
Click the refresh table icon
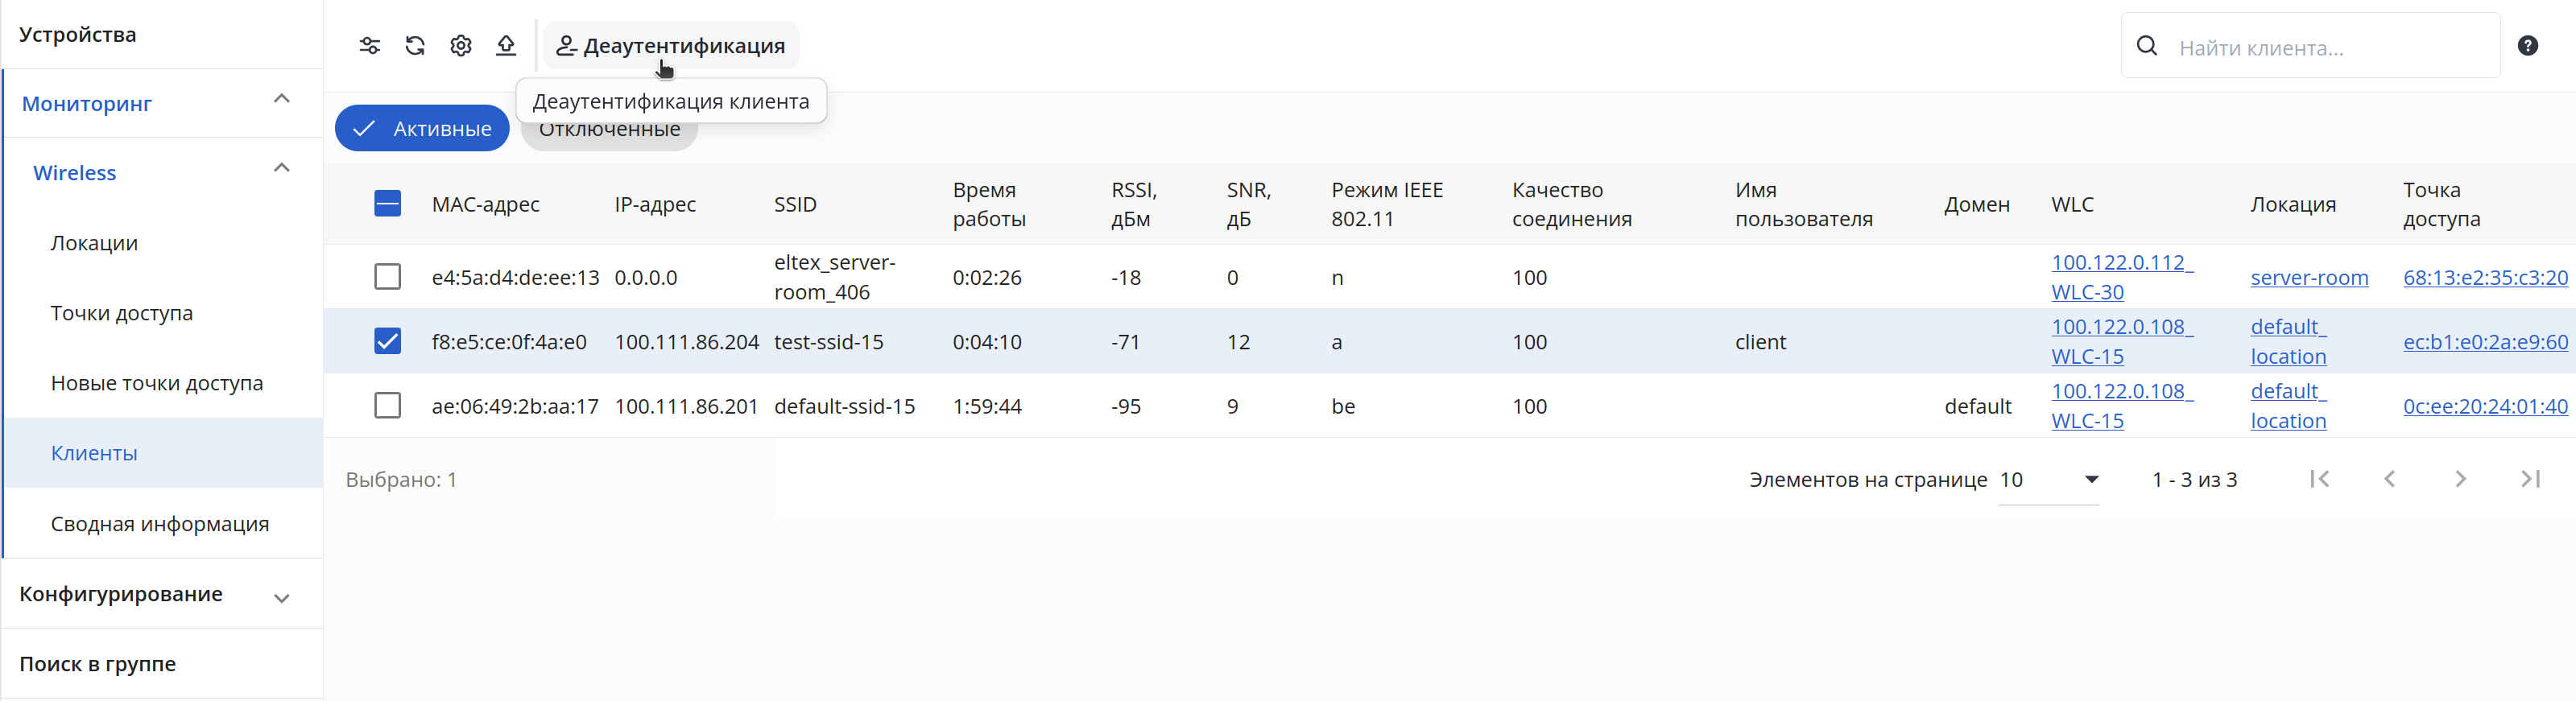[415, 46]
